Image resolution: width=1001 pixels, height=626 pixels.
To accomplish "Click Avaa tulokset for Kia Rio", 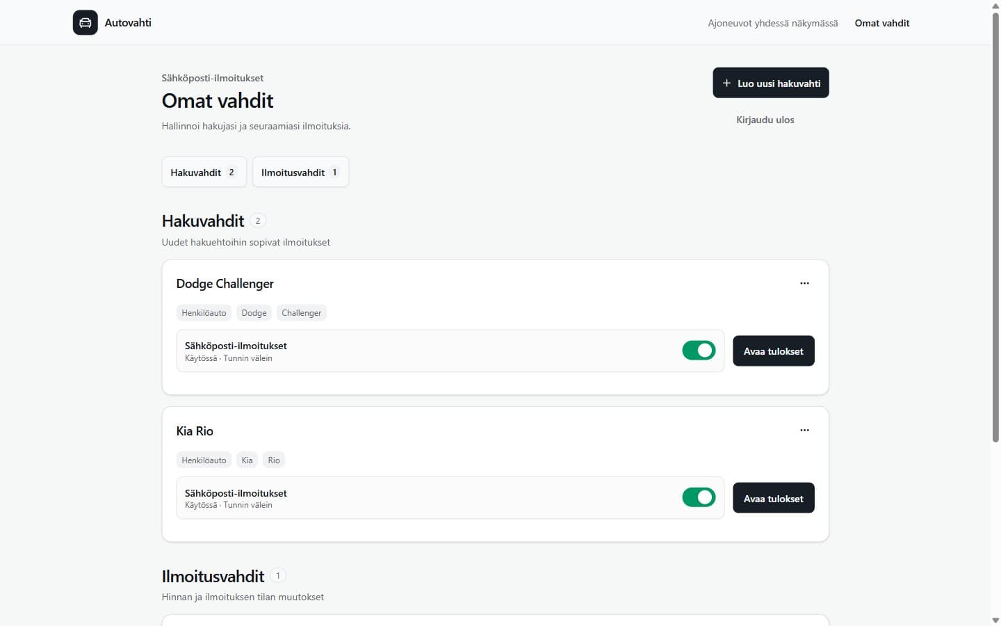I will pyautogui.click(x=774, y=498).
